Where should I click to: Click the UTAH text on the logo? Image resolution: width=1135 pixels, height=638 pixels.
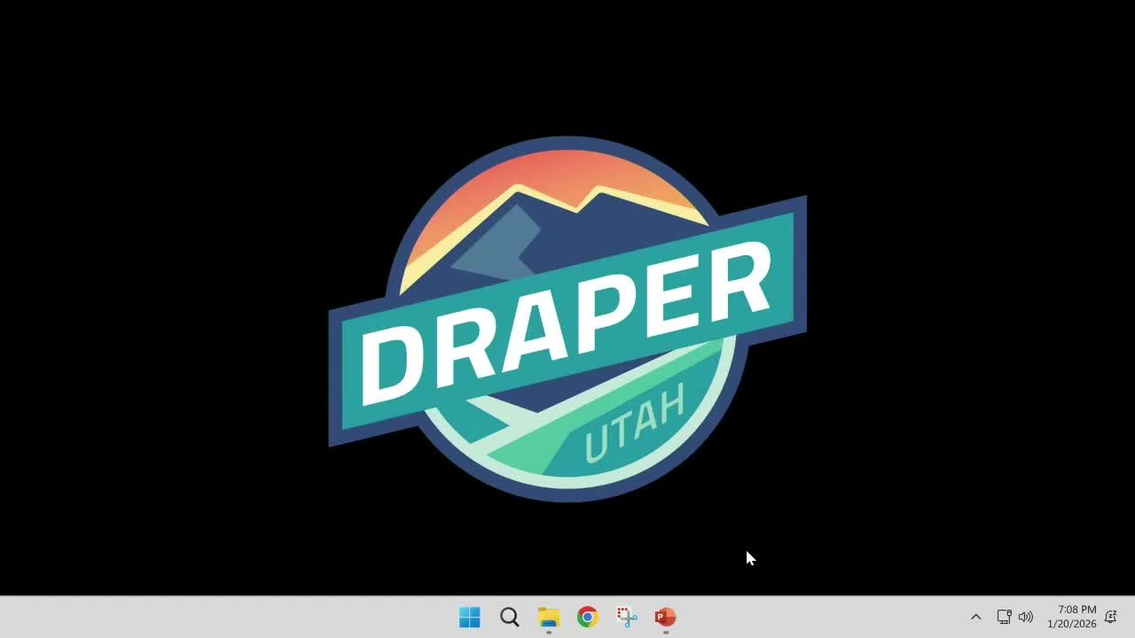635,423
